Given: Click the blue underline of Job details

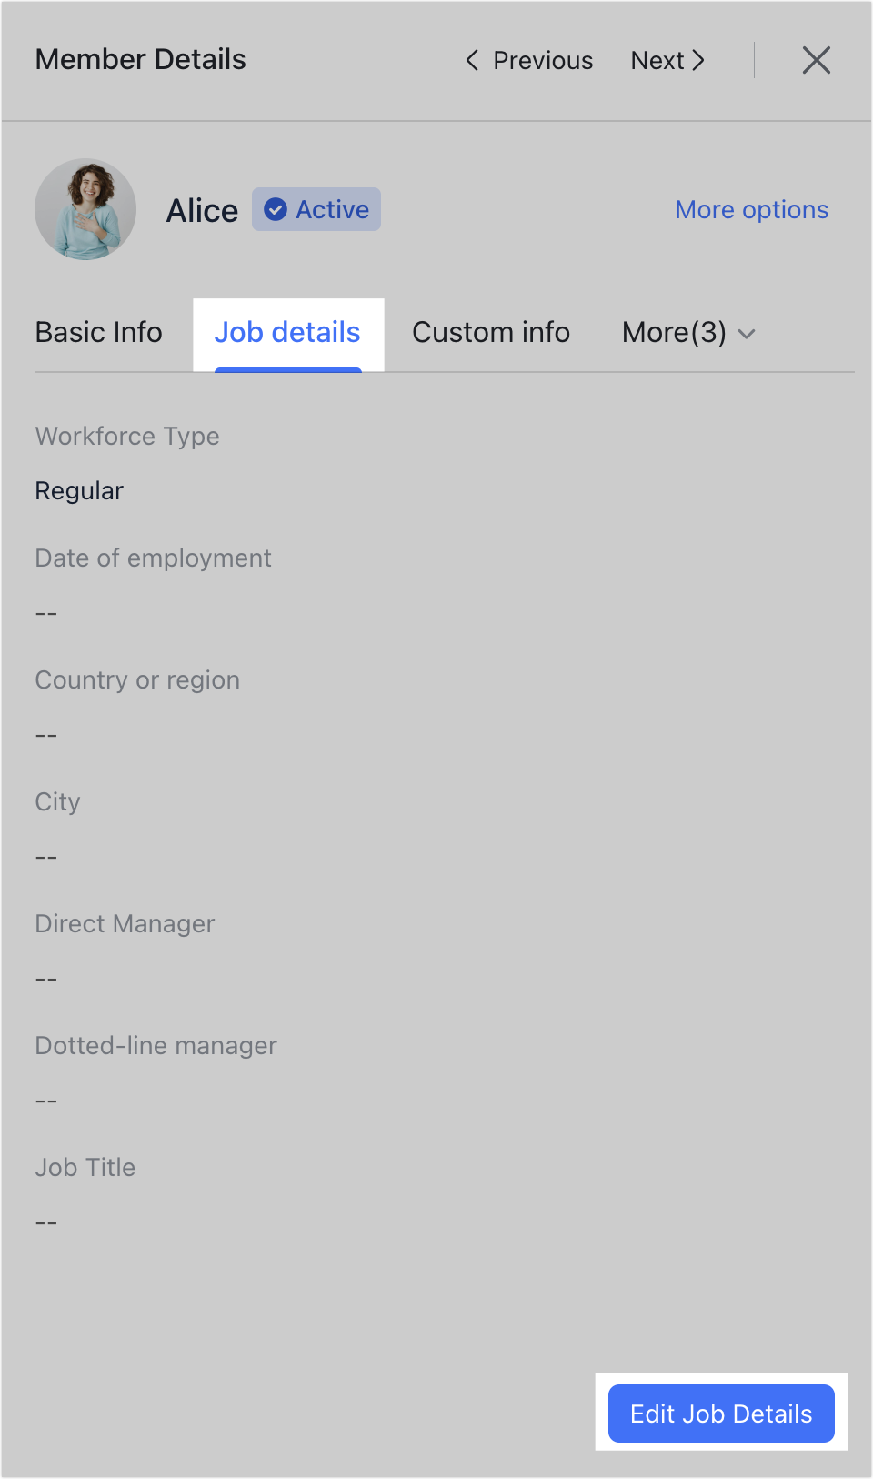Looking at the screenshot, I should coord(287,369).
